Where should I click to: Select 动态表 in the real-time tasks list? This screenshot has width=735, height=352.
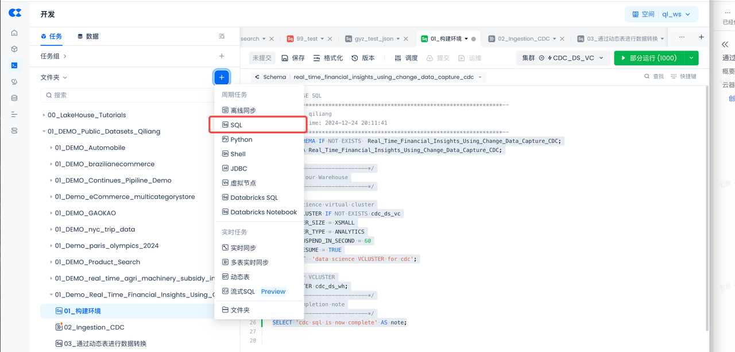(x=239, y=277)
